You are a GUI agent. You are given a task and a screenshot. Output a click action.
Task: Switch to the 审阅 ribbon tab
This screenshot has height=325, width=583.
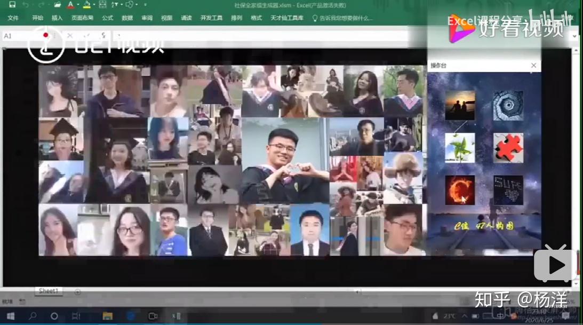147,18
